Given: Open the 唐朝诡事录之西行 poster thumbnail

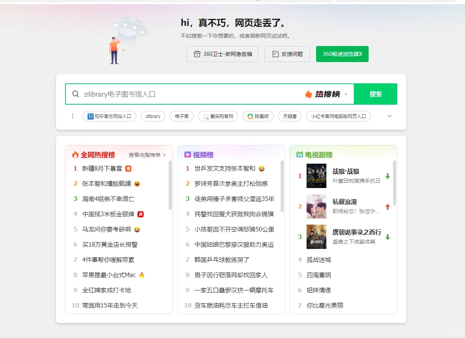Looking at the screenshot, I should coord(316,237).
